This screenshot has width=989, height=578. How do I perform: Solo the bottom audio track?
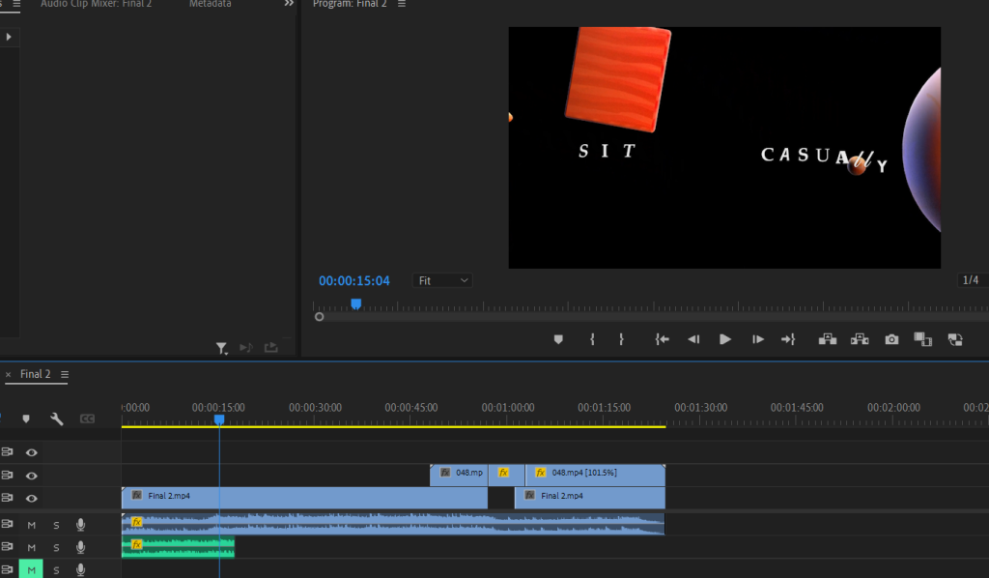[56, 570]
